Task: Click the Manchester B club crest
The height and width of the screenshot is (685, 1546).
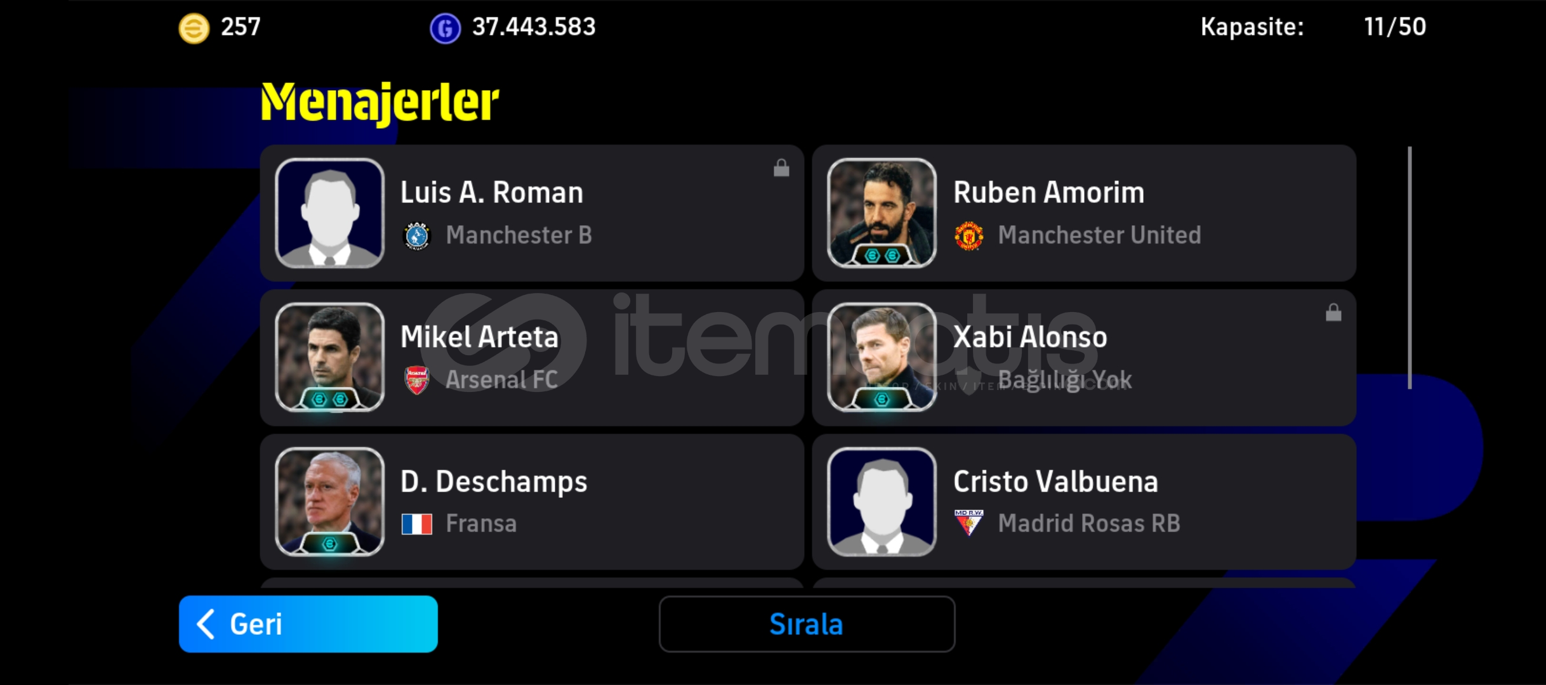Action: tap(417, 236)
